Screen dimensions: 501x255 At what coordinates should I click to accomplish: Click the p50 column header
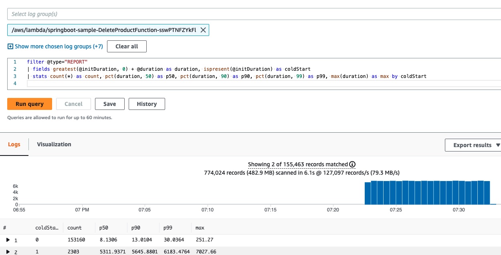coord(104,227)
